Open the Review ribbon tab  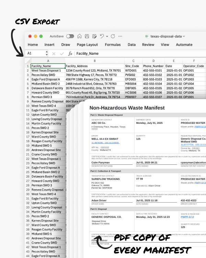pyautogui.click(x=148, y=45)
